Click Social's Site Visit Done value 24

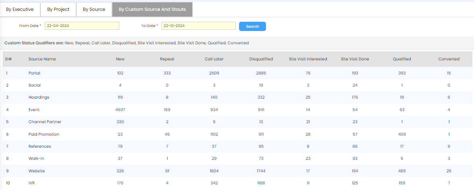coord(355,85)
